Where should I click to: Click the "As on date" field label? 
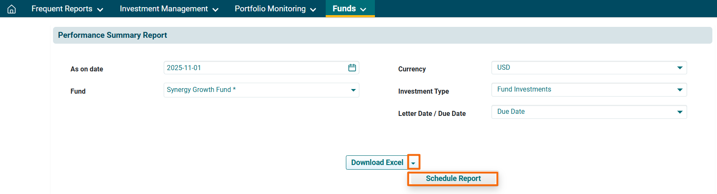87,69
